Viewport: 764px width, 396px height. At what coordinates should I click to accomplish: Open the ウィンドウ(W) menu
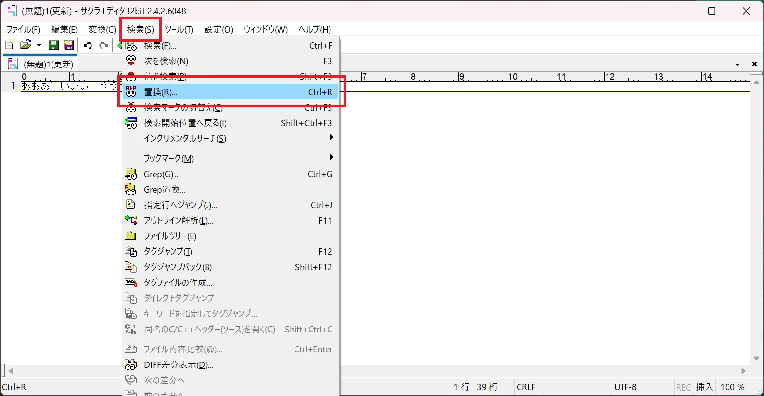[266, 30]
